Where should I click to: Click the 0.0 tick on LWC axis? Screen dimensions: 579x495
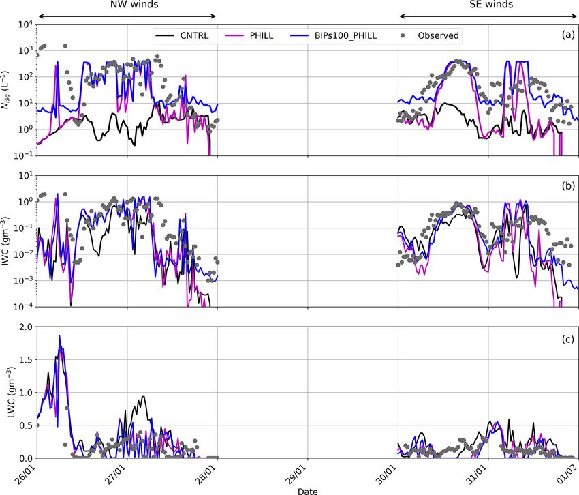click(26, 458)
